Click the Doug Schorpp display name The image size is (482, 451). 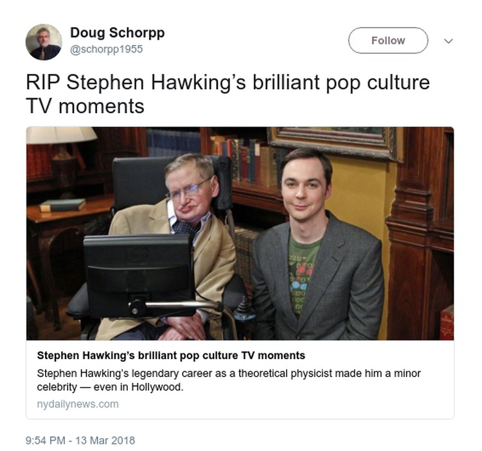[118, 33]
